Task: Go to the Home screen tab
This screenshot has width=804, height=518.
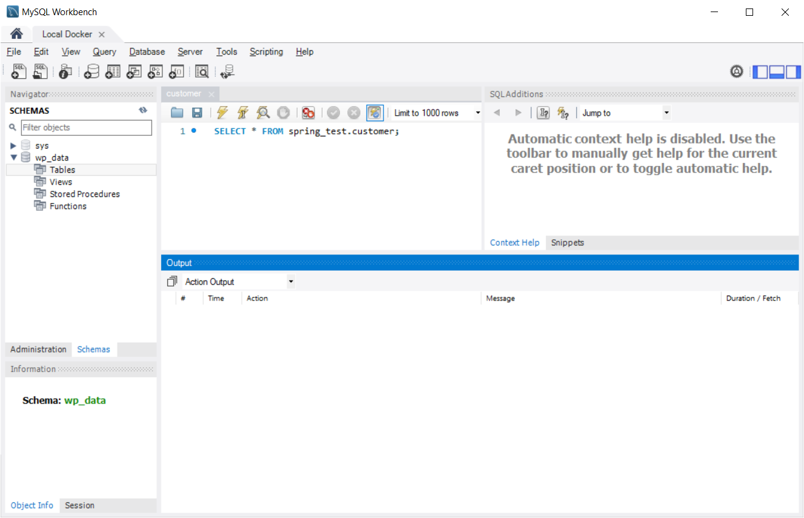Action: [17, 34]
